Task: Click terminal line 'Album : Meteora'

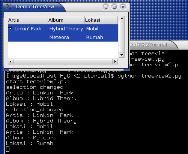Action: 31,138
